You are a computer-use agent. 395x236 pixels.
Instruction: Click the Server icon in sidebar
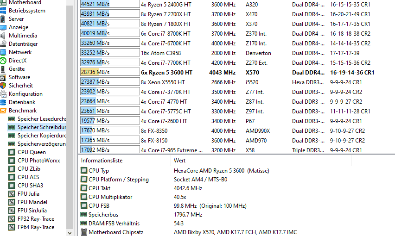coord(3,19)
